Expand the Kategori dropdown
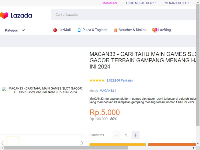Viewport: 200px width, 150px height. tap(23, 30)
